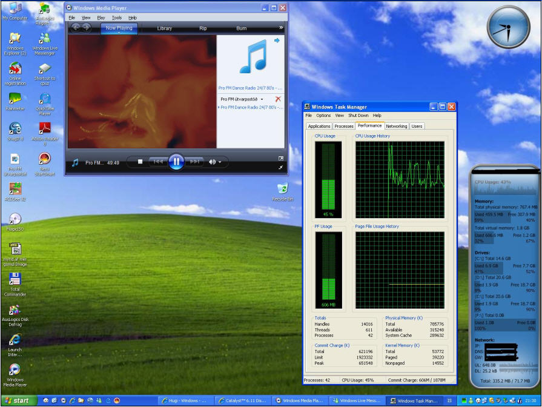This screenshot has width=542, height=407.
Task: Open the SnagIt 8 desktop shortcut
Action: (15, 132)
